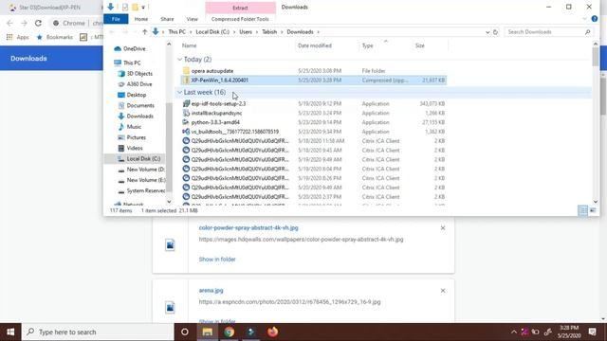This screenshot has height=341, width=607.
Task: Click the Up one level arrow
Action: [x=145, y=32]
